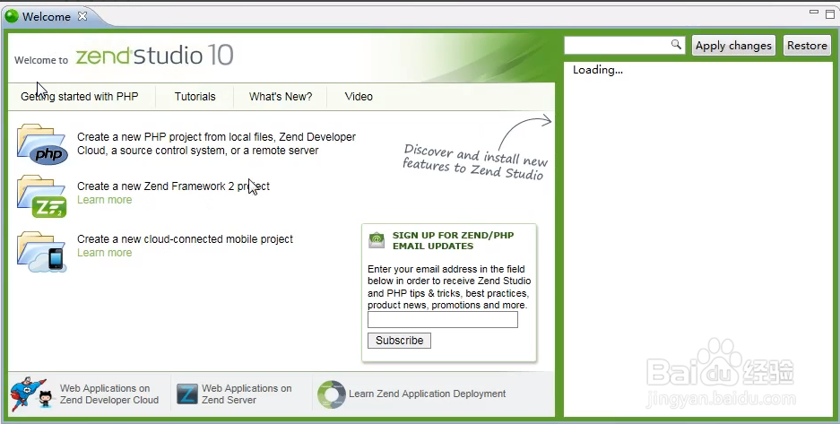Maximize the Welcome view panel
840x424 pixels.
[830, 14]
